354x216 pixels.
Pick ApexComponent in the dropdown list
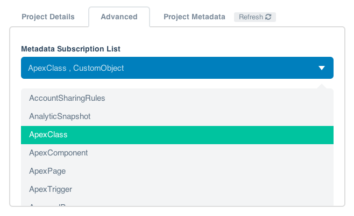[x=59, y=153]
